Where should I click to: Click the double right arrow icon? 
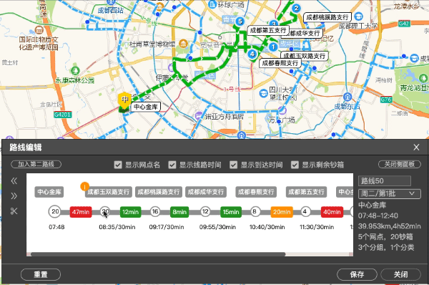pos(14,196)
